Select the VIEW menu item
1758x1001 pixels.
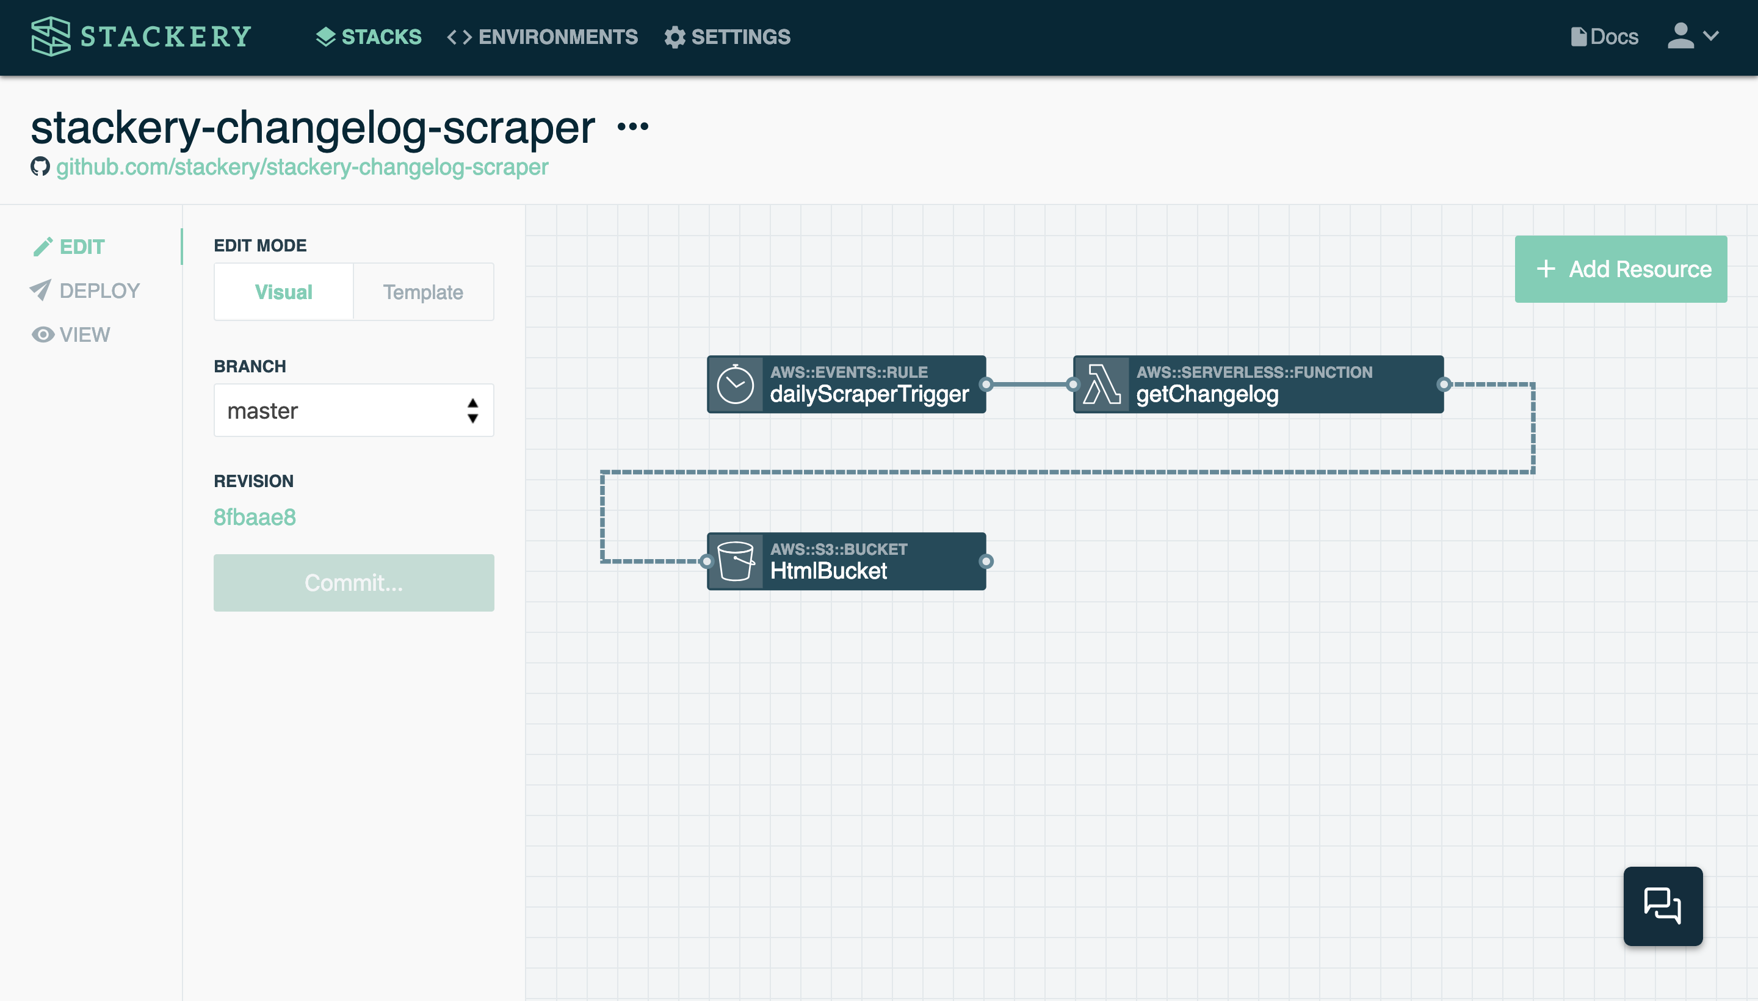coord(84,334)
